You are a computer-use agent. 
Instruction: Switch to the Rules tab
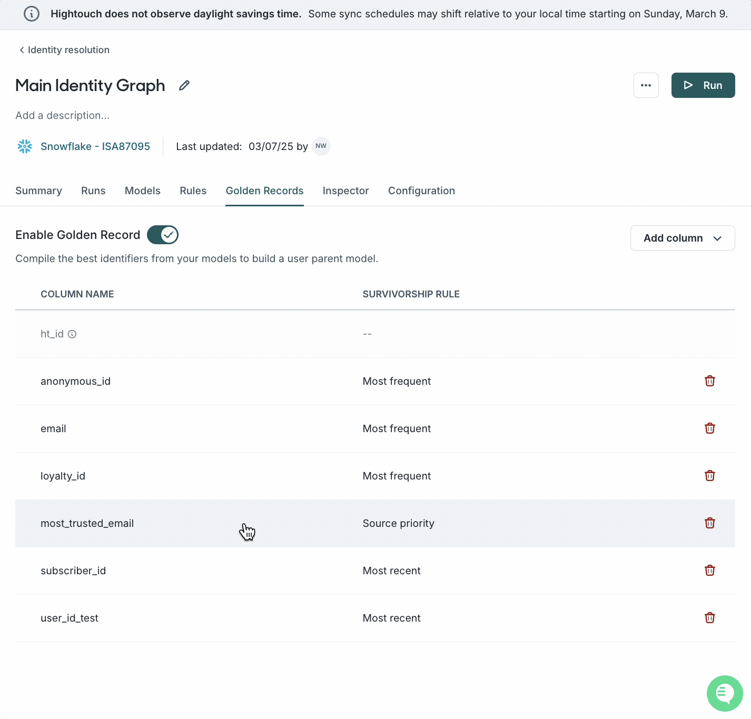(193, 191)
